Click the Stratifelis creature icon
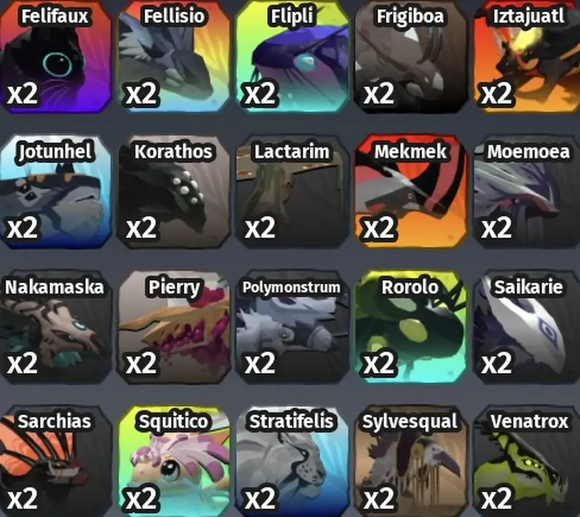 pyautogui.click(x=292, y=462)
